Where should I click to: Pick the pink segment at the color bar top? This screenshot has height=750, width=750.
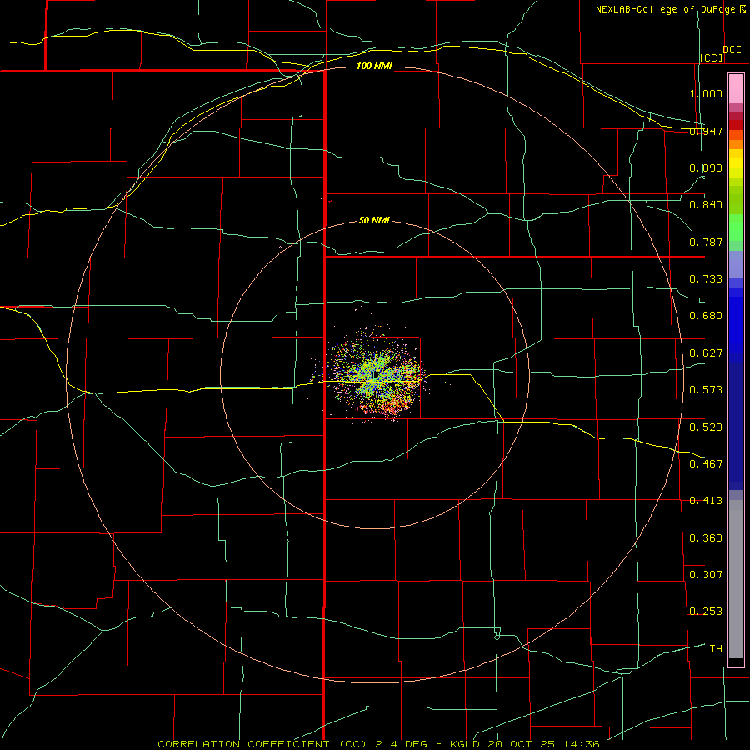click(x=736, y=89)
